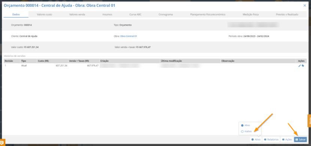Viewport: 311px width, 146px height.
Task: Click the Tipo column header
Action: coord(28,61)
